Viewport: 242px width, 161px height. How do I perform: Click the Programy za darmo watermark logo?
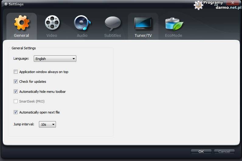tap(199, 5)
